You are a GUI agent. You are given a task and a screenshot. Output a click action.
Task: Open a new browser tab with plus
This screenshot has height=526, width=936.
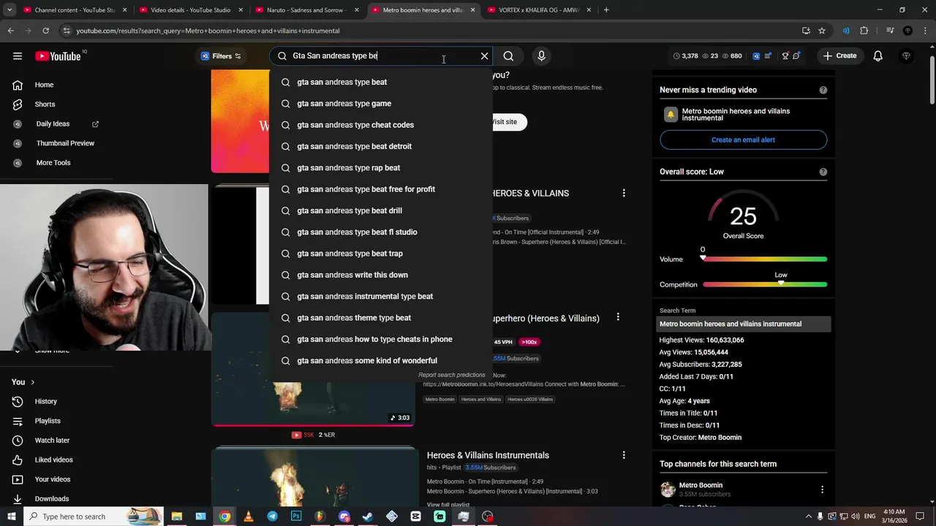point(606,10)
